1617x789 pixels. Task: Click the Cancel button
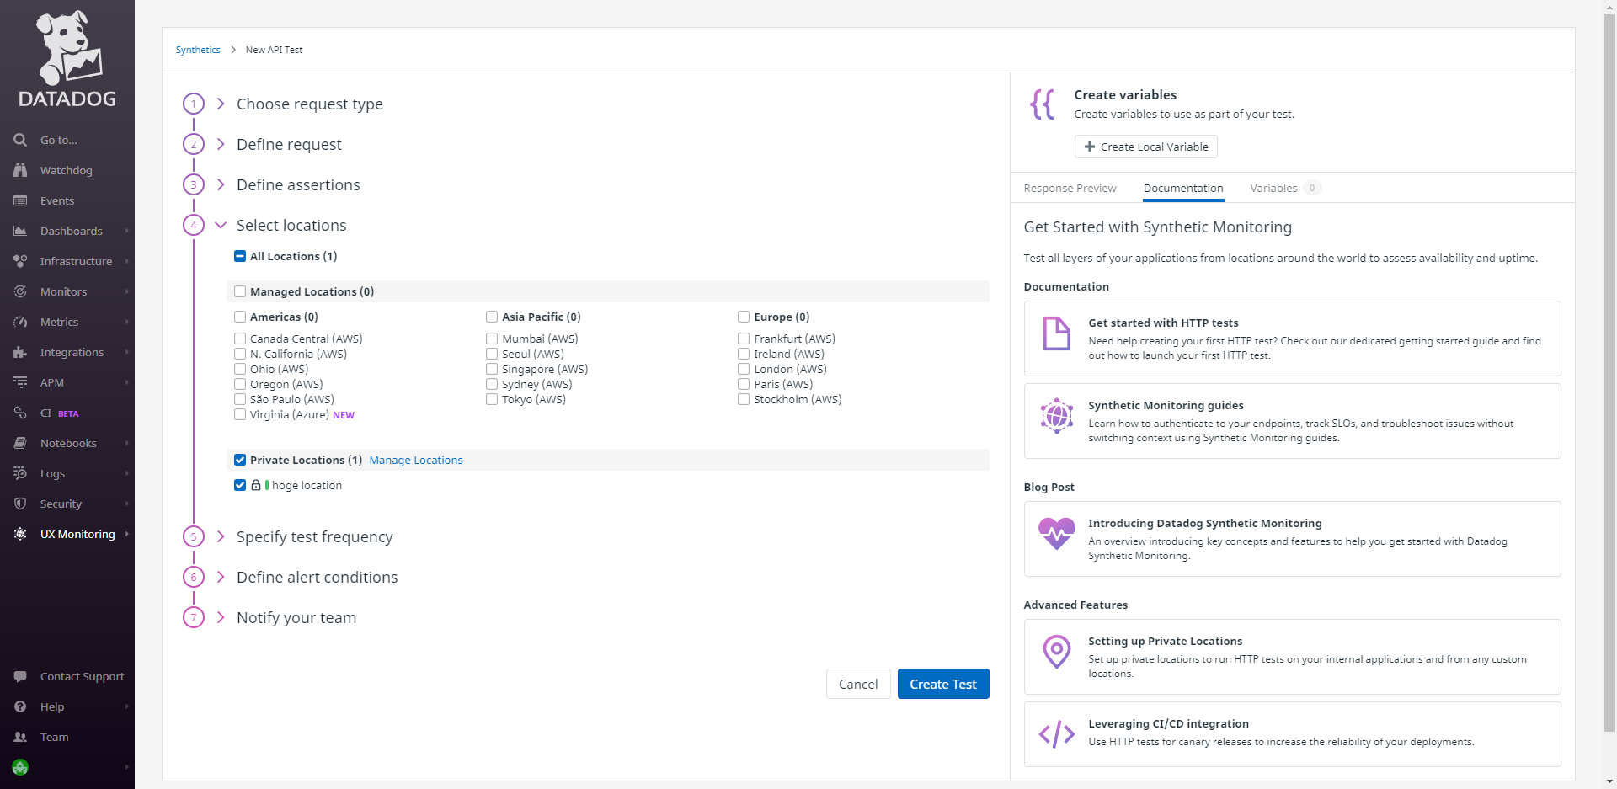858,684
